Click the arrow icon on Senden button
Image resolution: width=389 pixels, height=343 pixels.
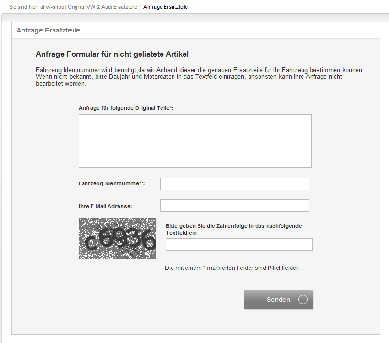(303, 300)
